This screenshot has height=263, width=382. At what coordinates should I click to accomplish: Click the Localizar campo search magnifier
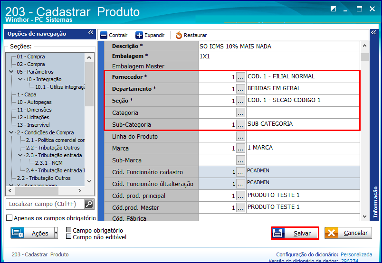(x=89, y=204)
